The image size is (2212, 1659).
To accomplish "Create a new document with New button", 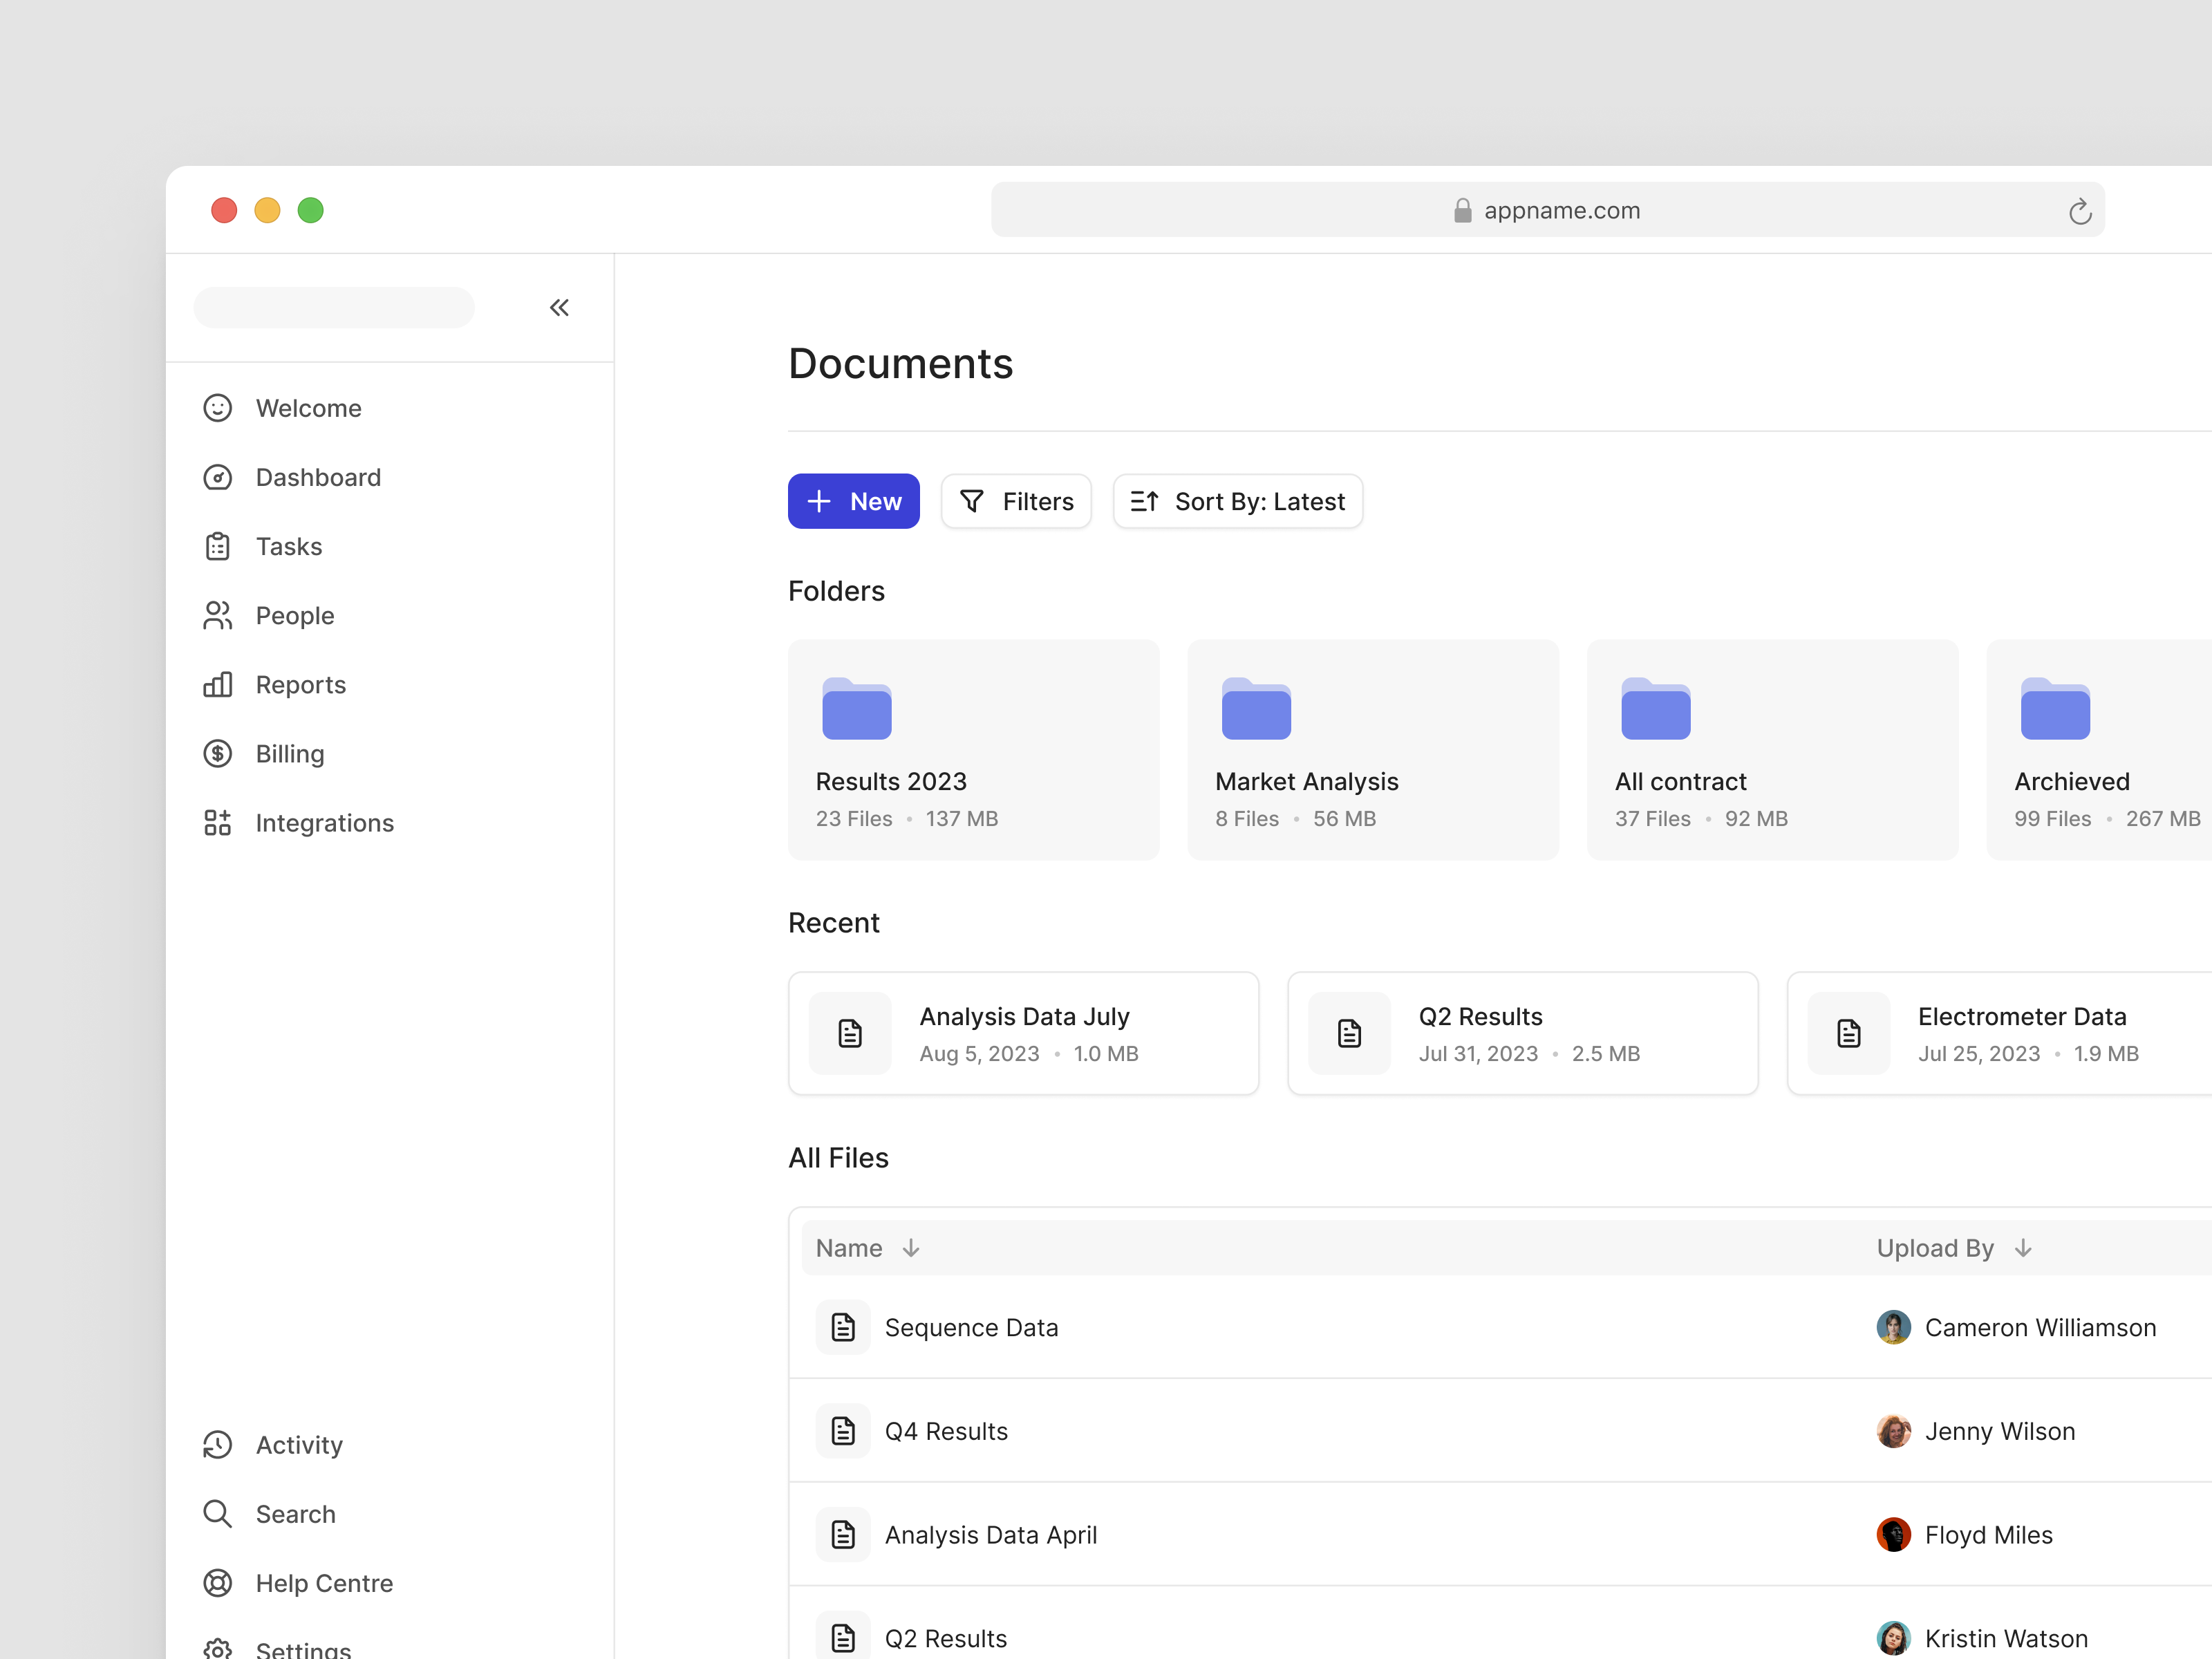I will pos(853,501).
